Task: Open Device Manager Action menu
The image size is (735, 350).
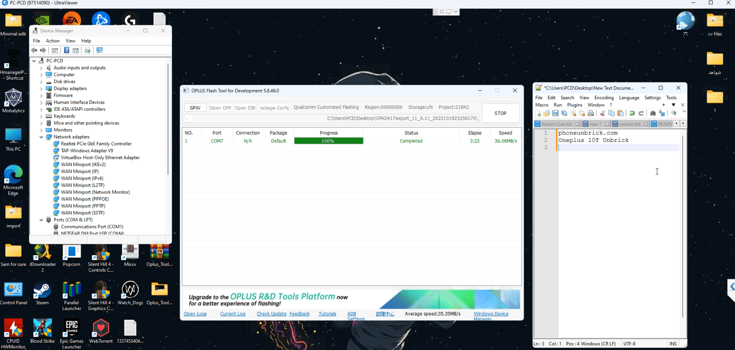Action: click(52, 41)
